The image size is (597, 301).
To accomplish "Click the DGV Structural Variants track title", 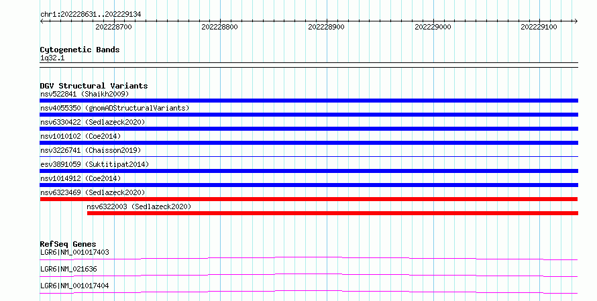I will click(x=94, y=86).
